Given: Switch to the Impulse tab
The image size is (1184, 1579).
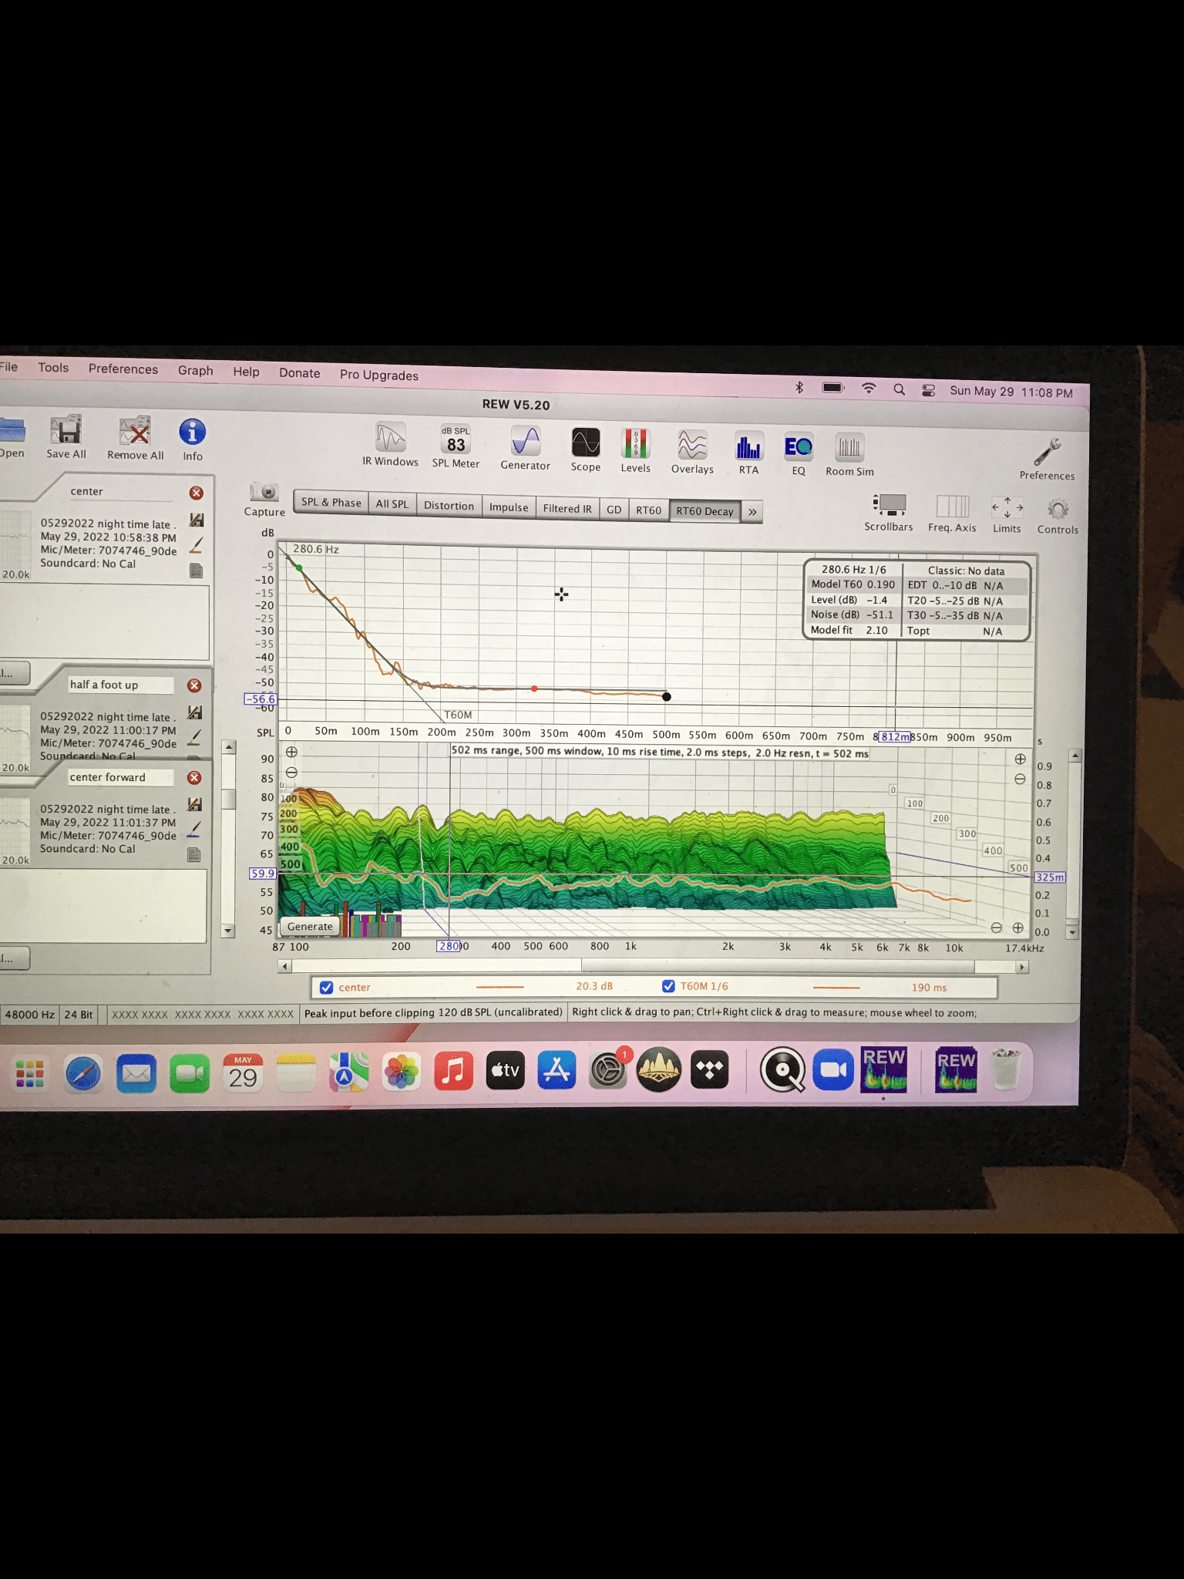Looking at the screenshot, I should click(509, 507).
